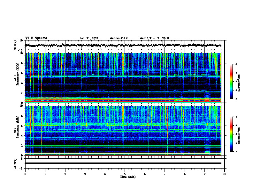253x195 pixels.
Task: Click the ch.1(V) waveform trace panel
Action: click(x=125, y=45)
